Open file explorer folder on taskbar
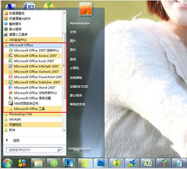 coord(38,163)
